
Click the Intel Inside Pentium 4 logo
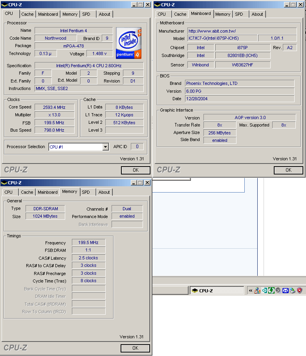[129, 43]
